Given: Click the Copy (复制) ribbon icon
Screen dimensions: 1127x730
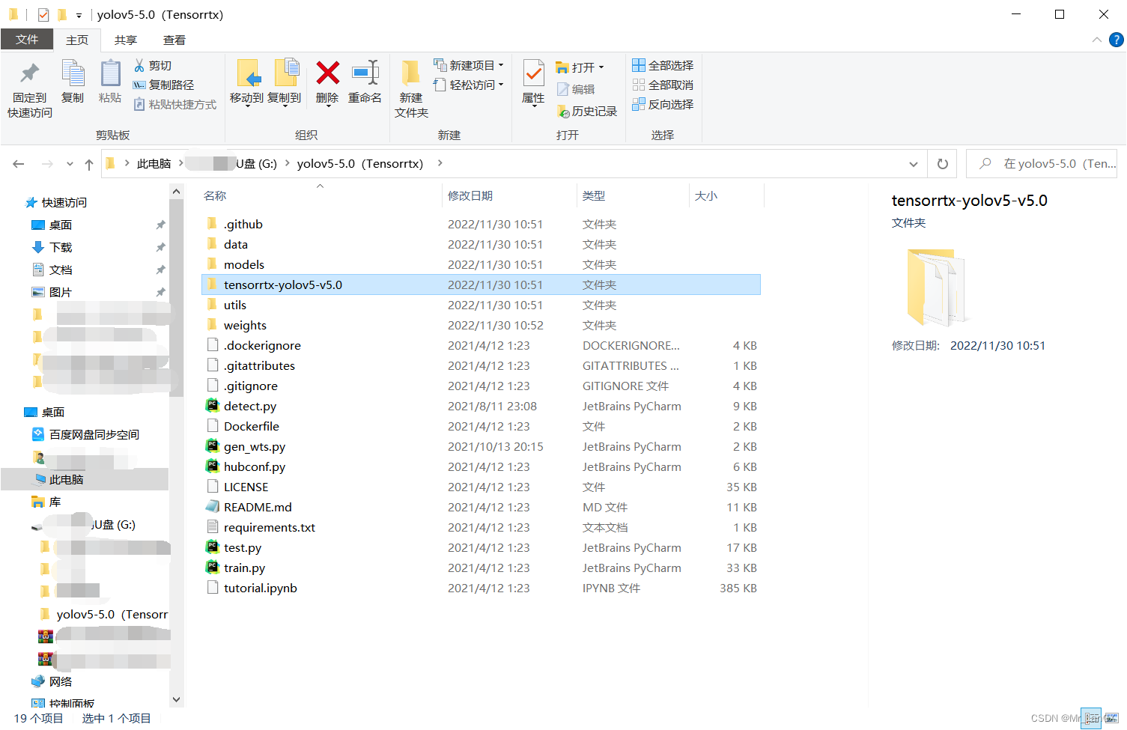Looking at the screenshot, I should pos(73,73).
